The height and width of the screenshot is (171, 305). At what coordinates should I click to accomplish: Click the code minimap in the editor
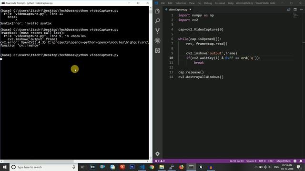point(295,15)
